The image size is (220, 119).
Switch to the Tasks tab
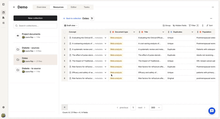point(87,7)
